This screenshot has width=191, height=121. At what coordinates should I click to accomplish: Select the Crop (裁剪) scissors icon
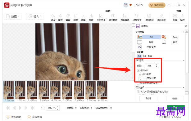(83, 16)
